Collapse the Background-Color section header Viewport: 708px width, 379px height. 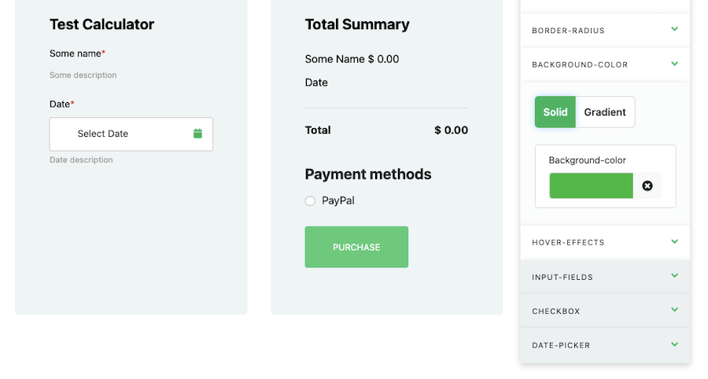pyautogui.click(x=605, y=64)
